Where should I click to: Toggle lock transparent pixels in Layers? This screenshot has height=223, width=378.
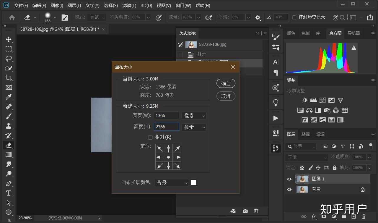click(x=302, y=168)
